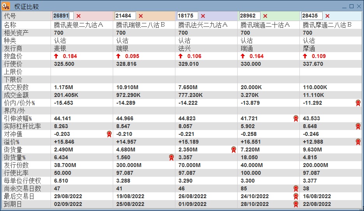The height and width of the screenshot is (211, 364).
Task: Click the row label 引伸波幅%
Action: click(x=18, y=118)
